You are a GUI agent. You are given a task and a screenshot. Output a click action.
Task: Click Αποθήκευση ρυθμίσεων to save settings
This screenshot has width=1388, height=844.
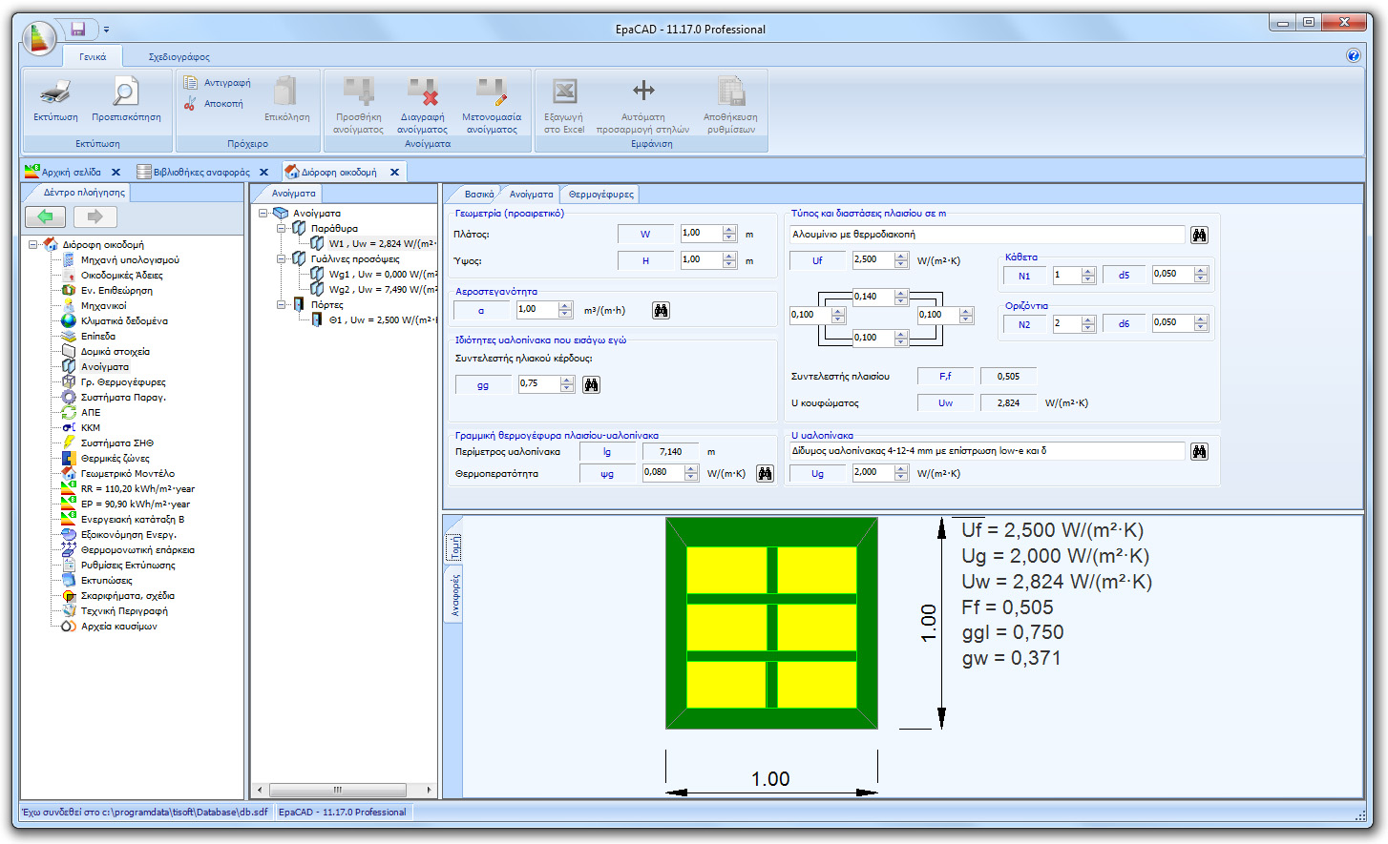[730, 100]
